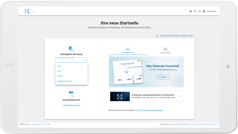Click the Arbeitgeber-Beratung icon
Viewport: 238px width, 134px height.
71,49
